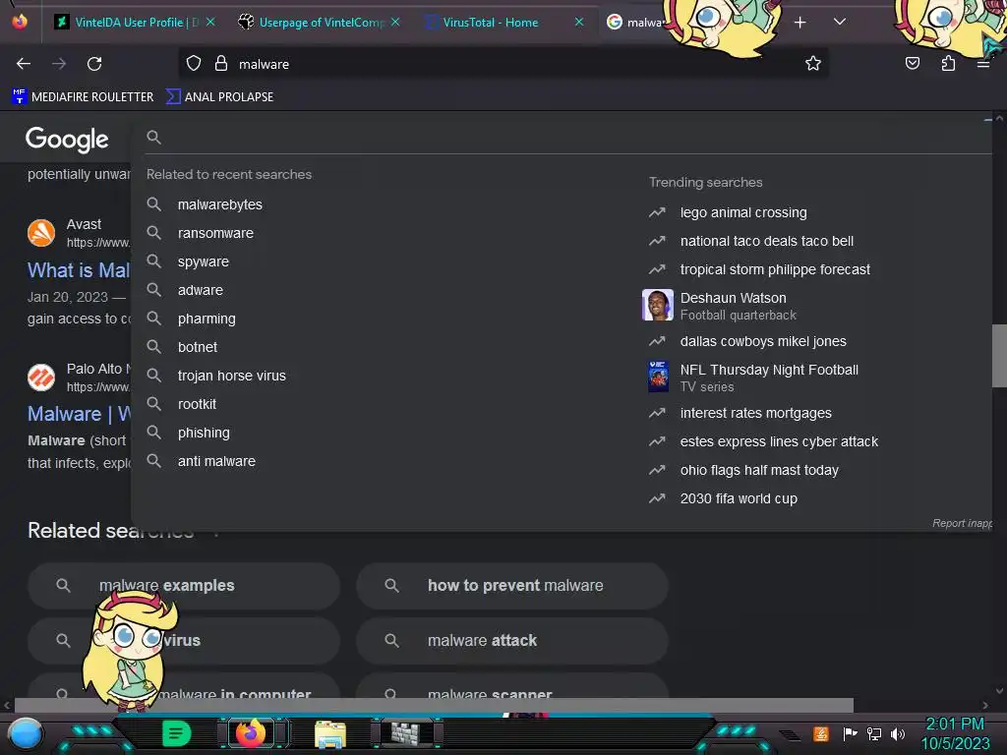Choose trending tropical storm philippe forecast

[775, 269]
